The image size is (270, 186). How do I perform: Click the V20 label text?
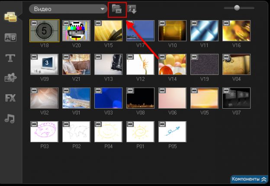coord(76,45)
